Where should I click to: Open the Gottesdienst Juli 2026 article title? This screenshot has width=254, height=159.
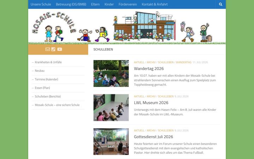pos(153,137)
